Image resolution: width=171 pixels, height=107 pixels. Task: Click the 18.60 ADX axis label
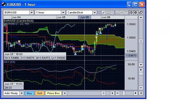[131, 79]
